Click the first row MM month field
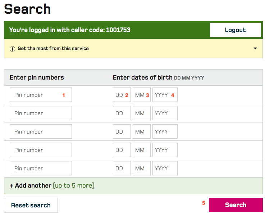The image size is (265, 215). (142, 95)
